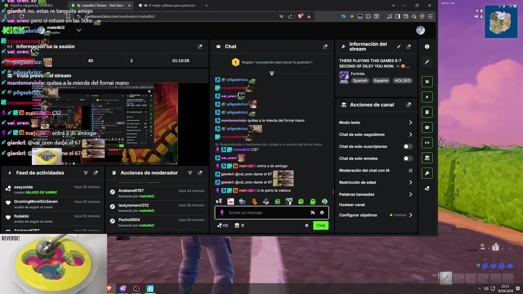Click the Pocho5904 ban entry
Screen dimensions: 523x294
[157, 223]
